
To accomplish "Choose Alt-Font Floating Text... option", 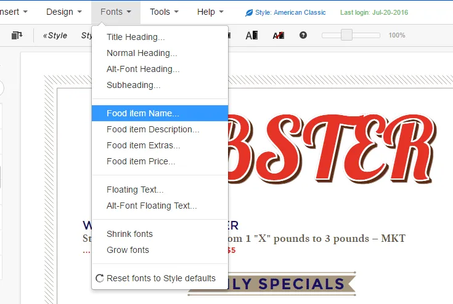I will 160,206.
